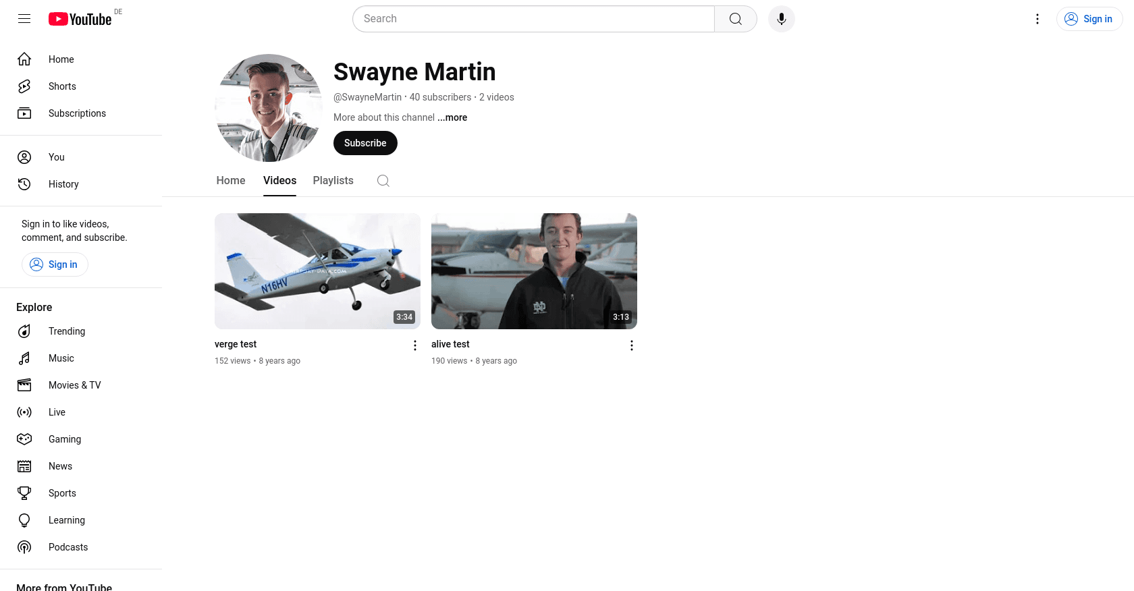Image resolution: width=1134 pixels, height=591 pixels.
Task: Open action menu for verge test video
Action: [x=415, y=345]
